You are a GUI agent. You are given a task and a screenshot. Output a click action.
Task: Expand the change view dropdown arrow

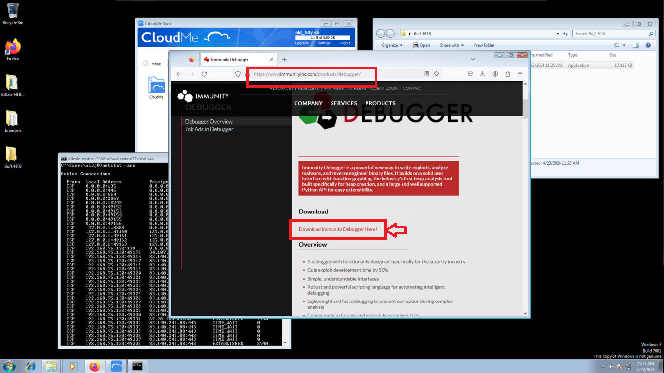624,45
